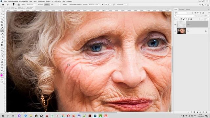This screenshot has height=118, width=210.
Task: Select the Brush tool
Action: point(2,34)
